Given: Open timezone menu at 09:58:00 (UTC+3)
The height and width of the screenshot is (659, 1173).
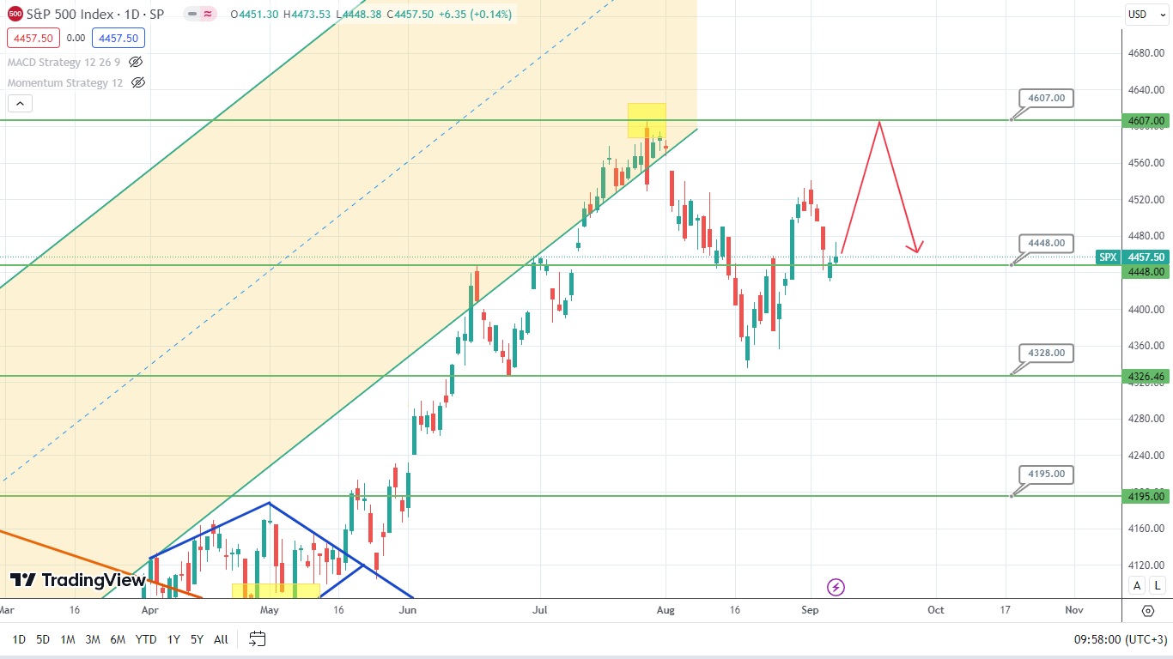Looking at the screenshot, I should 1121,639.
